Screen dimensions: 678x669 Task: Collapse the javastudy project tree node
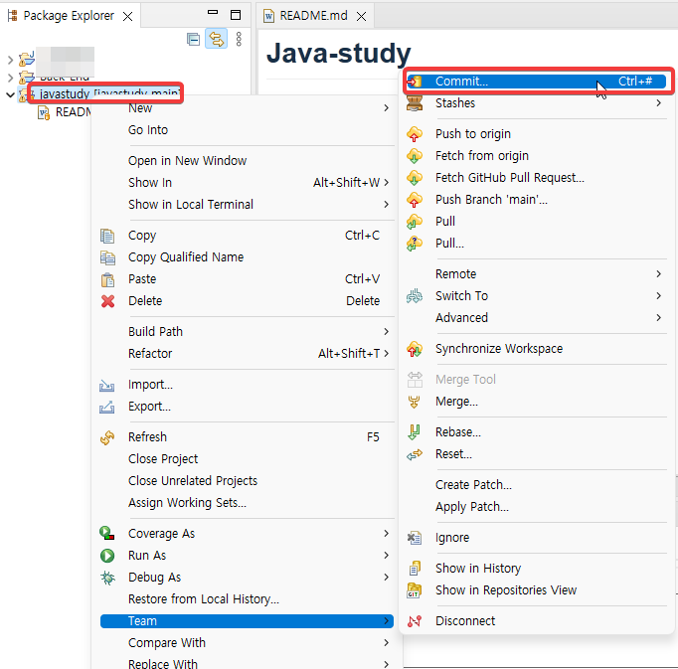[10, 94]
